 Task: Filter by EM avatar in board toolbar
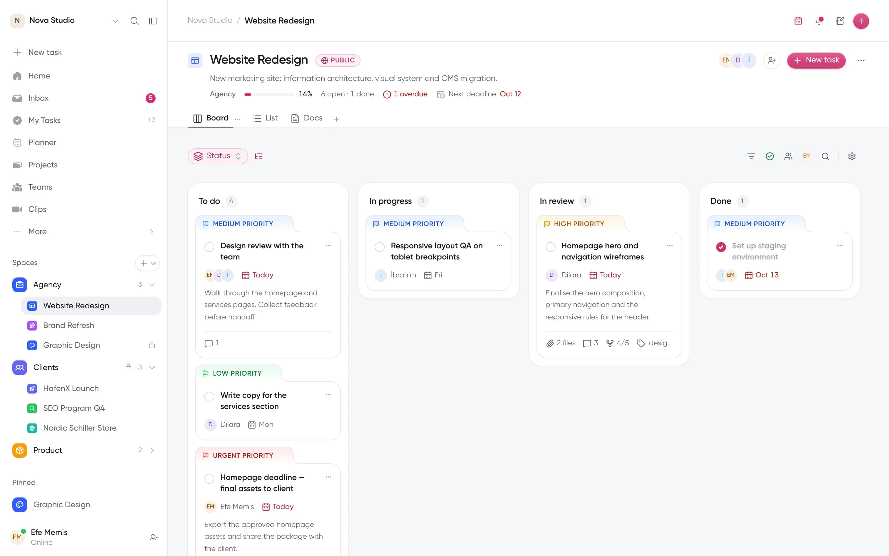[x=806, y=156]
